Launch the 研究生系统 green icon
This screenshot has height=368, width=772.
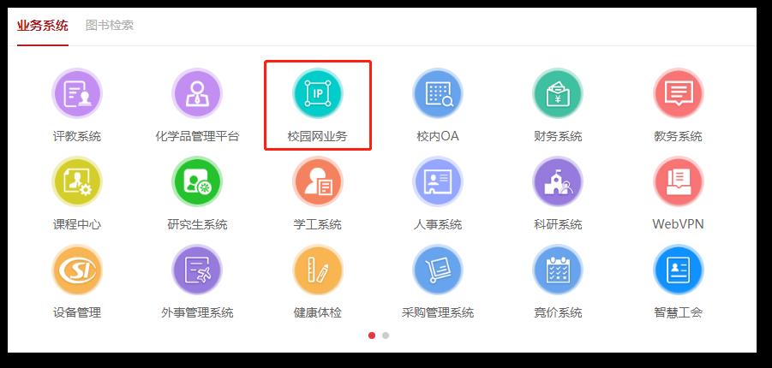[197, 181]
